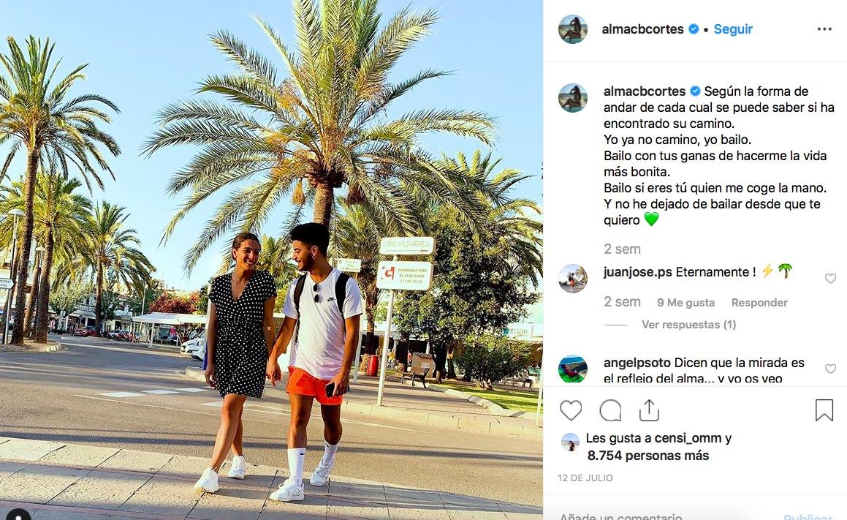847x520 pixels.
Task: Reply to juanjose.ps via Responder
Action: (x=759, y=303)
